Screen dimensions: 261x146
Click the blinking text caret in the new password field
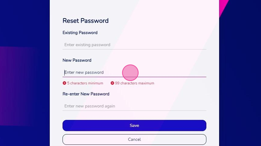pyautogui.click(x=64, y=73)
